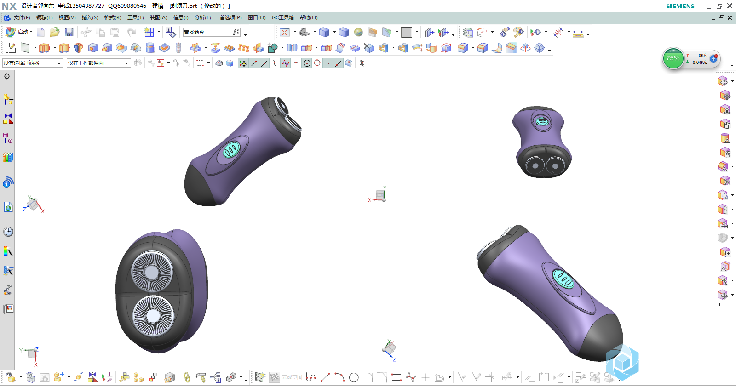Screen dimensions: 736x387
Task: Click the Object information icon
Action: point(170,32)
